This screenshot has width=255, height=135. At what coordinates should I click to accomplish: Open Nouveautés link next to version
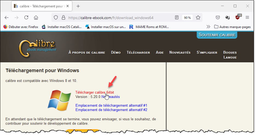(111, 97)
